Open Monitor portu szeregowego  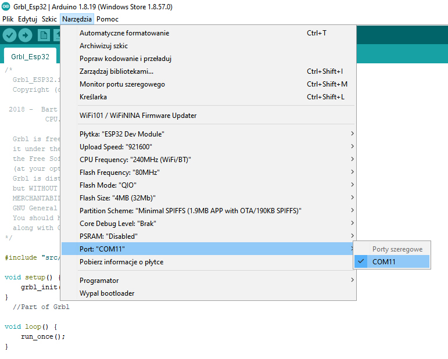pyautogui.click(x=209, y=84)
